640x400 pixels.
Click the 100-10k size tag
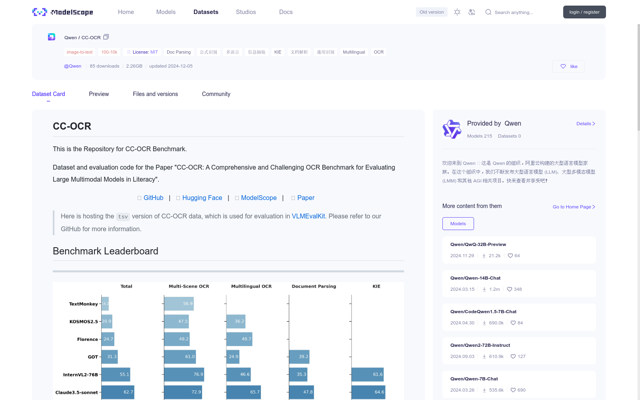(x=109, y=52)
